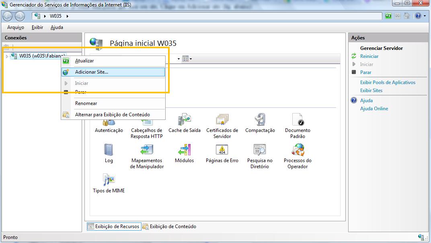Open Processos do Operador feature
Viewport: 431px width, 243px height.
coord(298,156)
